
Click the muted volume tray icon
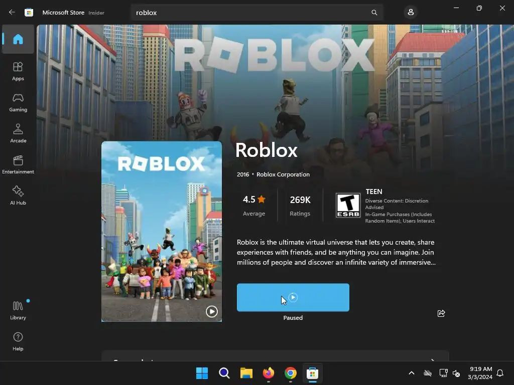456,373
